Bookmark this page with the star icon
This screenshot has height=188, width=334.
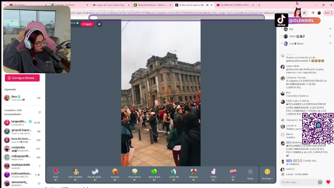point(304,13)
